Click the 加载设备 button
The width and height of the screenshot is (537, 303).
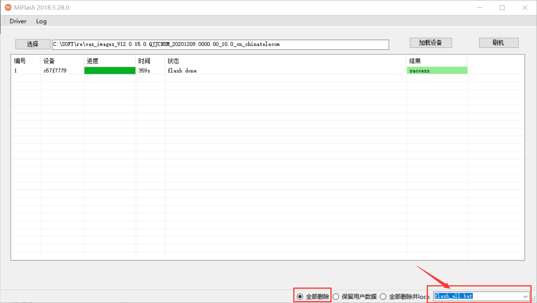coord(431,42)
